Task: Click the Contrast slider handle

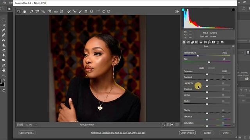Action: click(207, 80)
